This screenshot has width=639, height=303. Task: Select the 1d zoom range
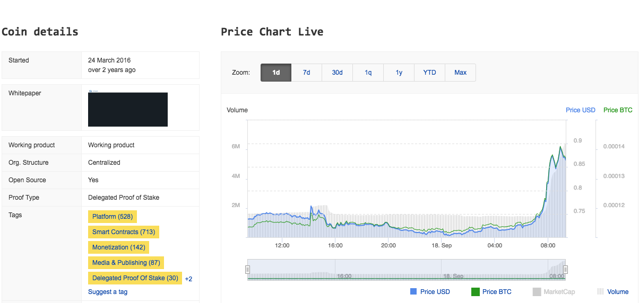click(276, 73)
